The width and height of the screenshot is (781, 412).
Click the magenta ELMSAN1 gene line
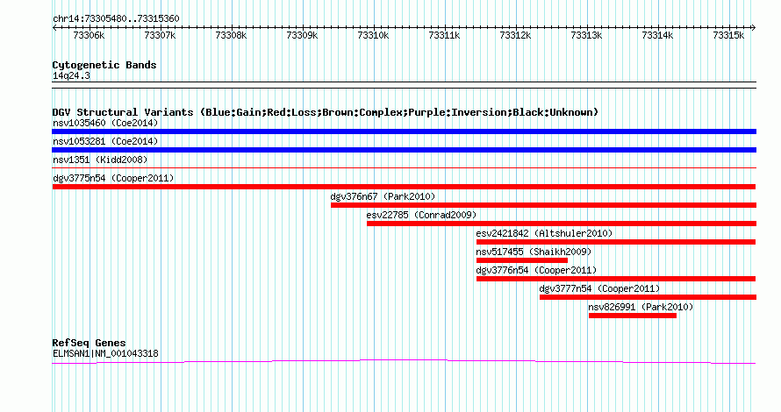(404, 362)
